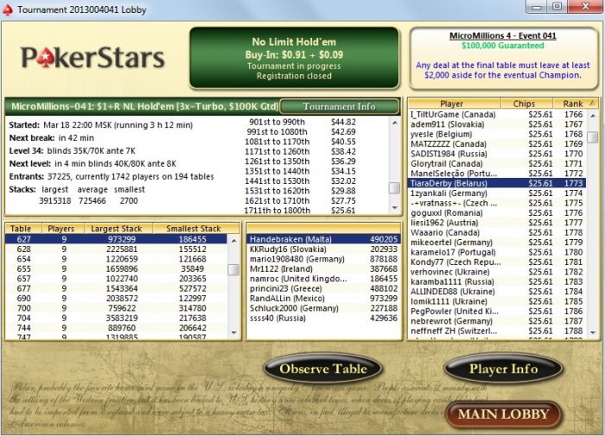The image size is (605, 436).
Task: Click the tables list scrollbar thumb
Action: click(x=234, y=269)
